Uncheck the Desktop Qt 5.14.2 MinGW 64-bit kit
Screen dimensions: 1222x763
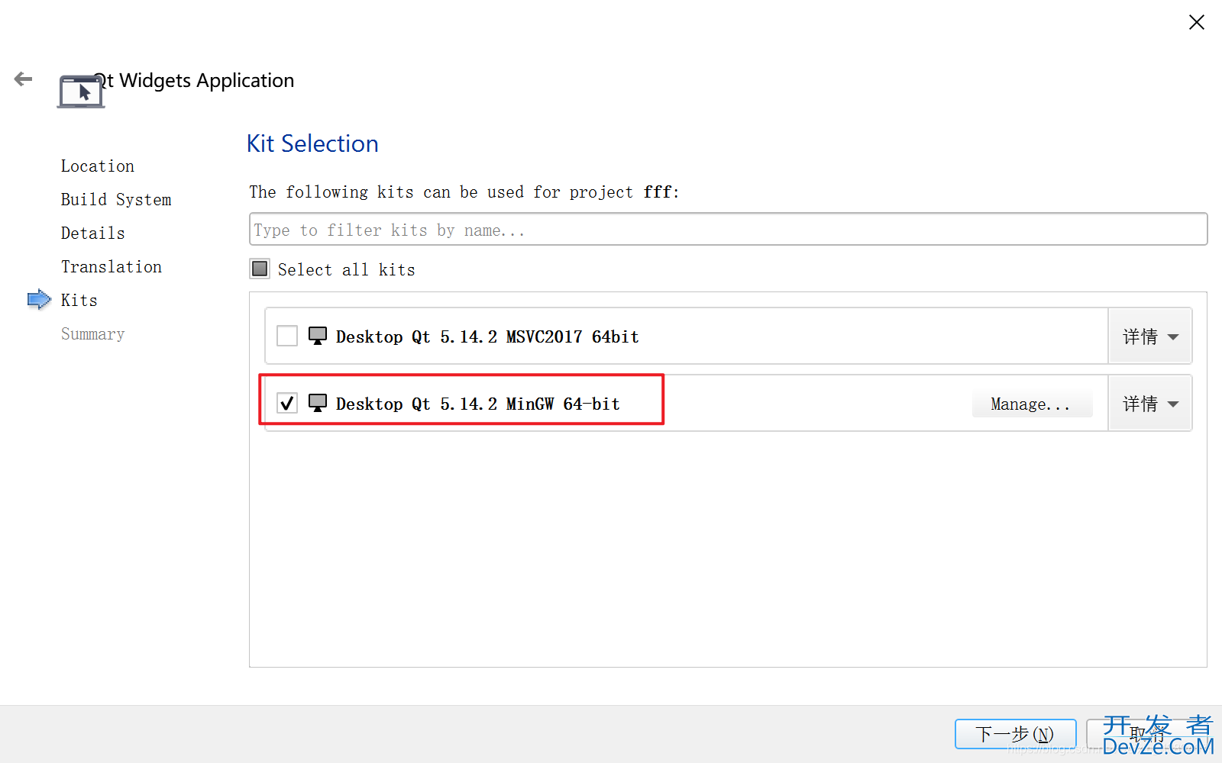click(x=287, y=403)
